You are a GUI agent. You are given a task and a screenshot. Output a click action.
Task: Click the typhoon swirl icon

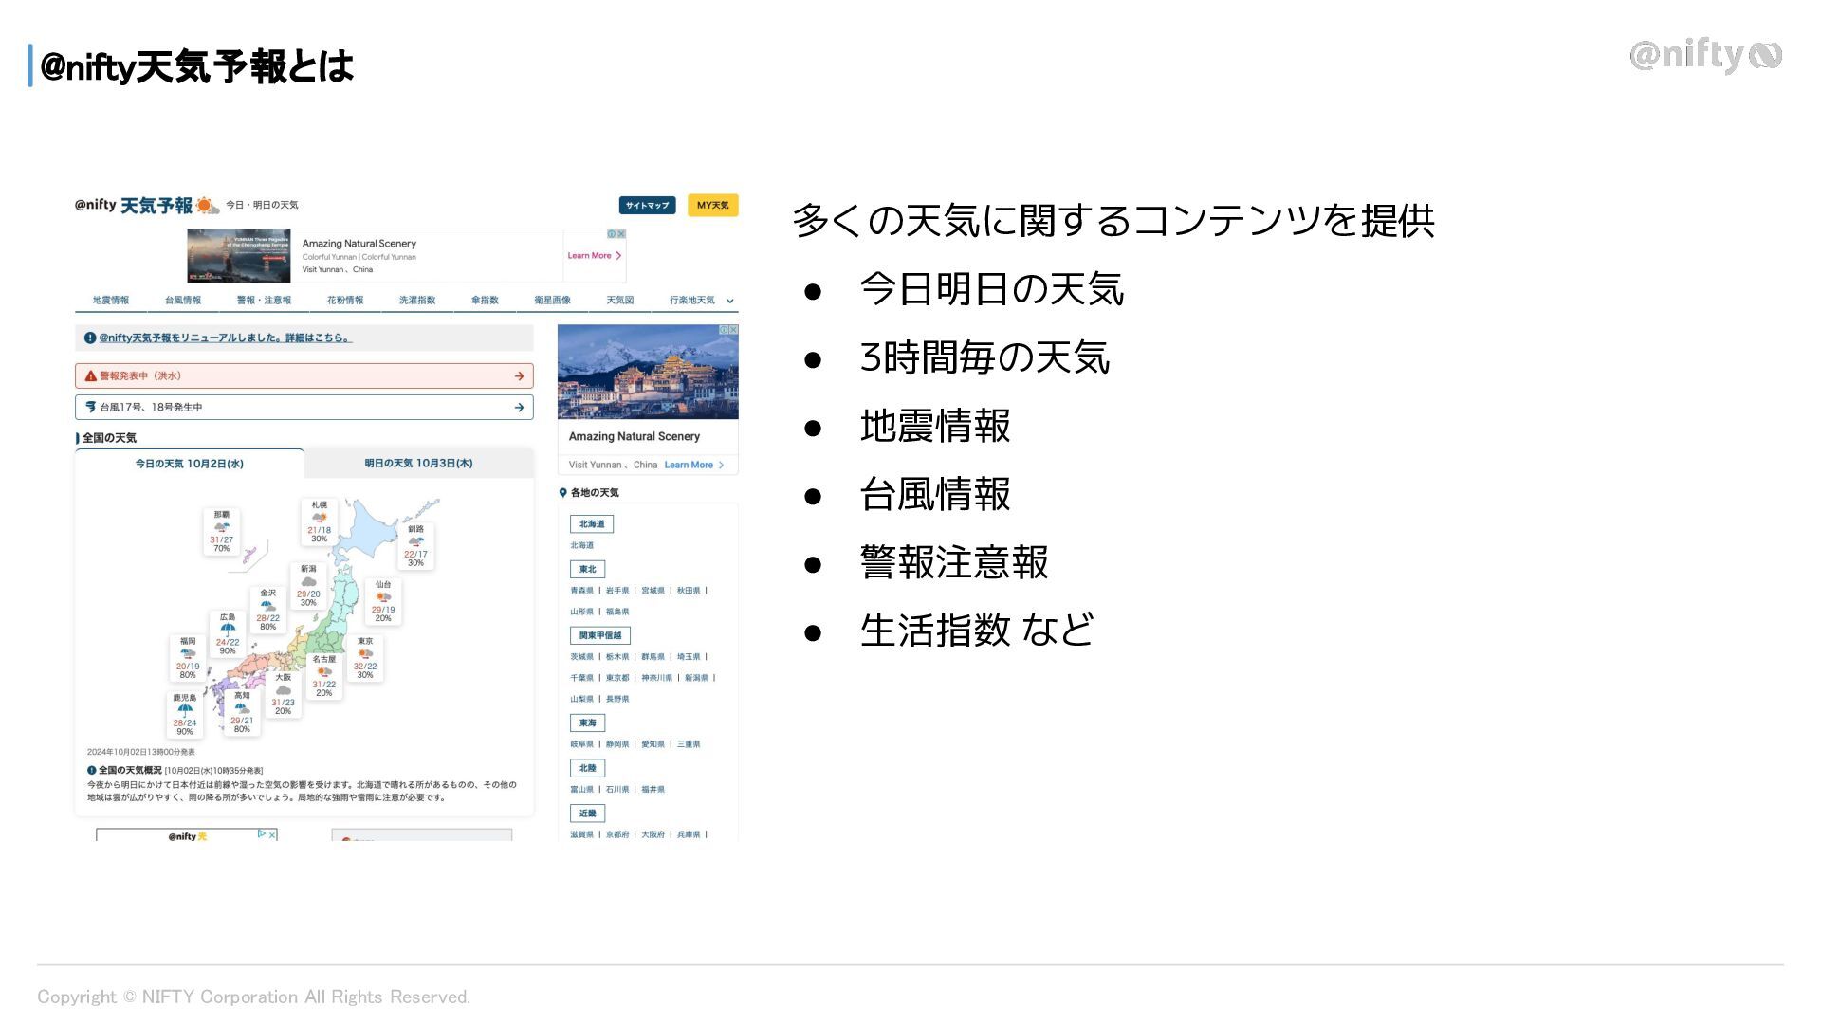tap(90, 408)
